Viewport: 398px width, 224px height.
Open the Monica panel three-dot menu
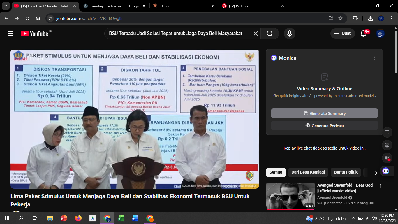(374, 58)
